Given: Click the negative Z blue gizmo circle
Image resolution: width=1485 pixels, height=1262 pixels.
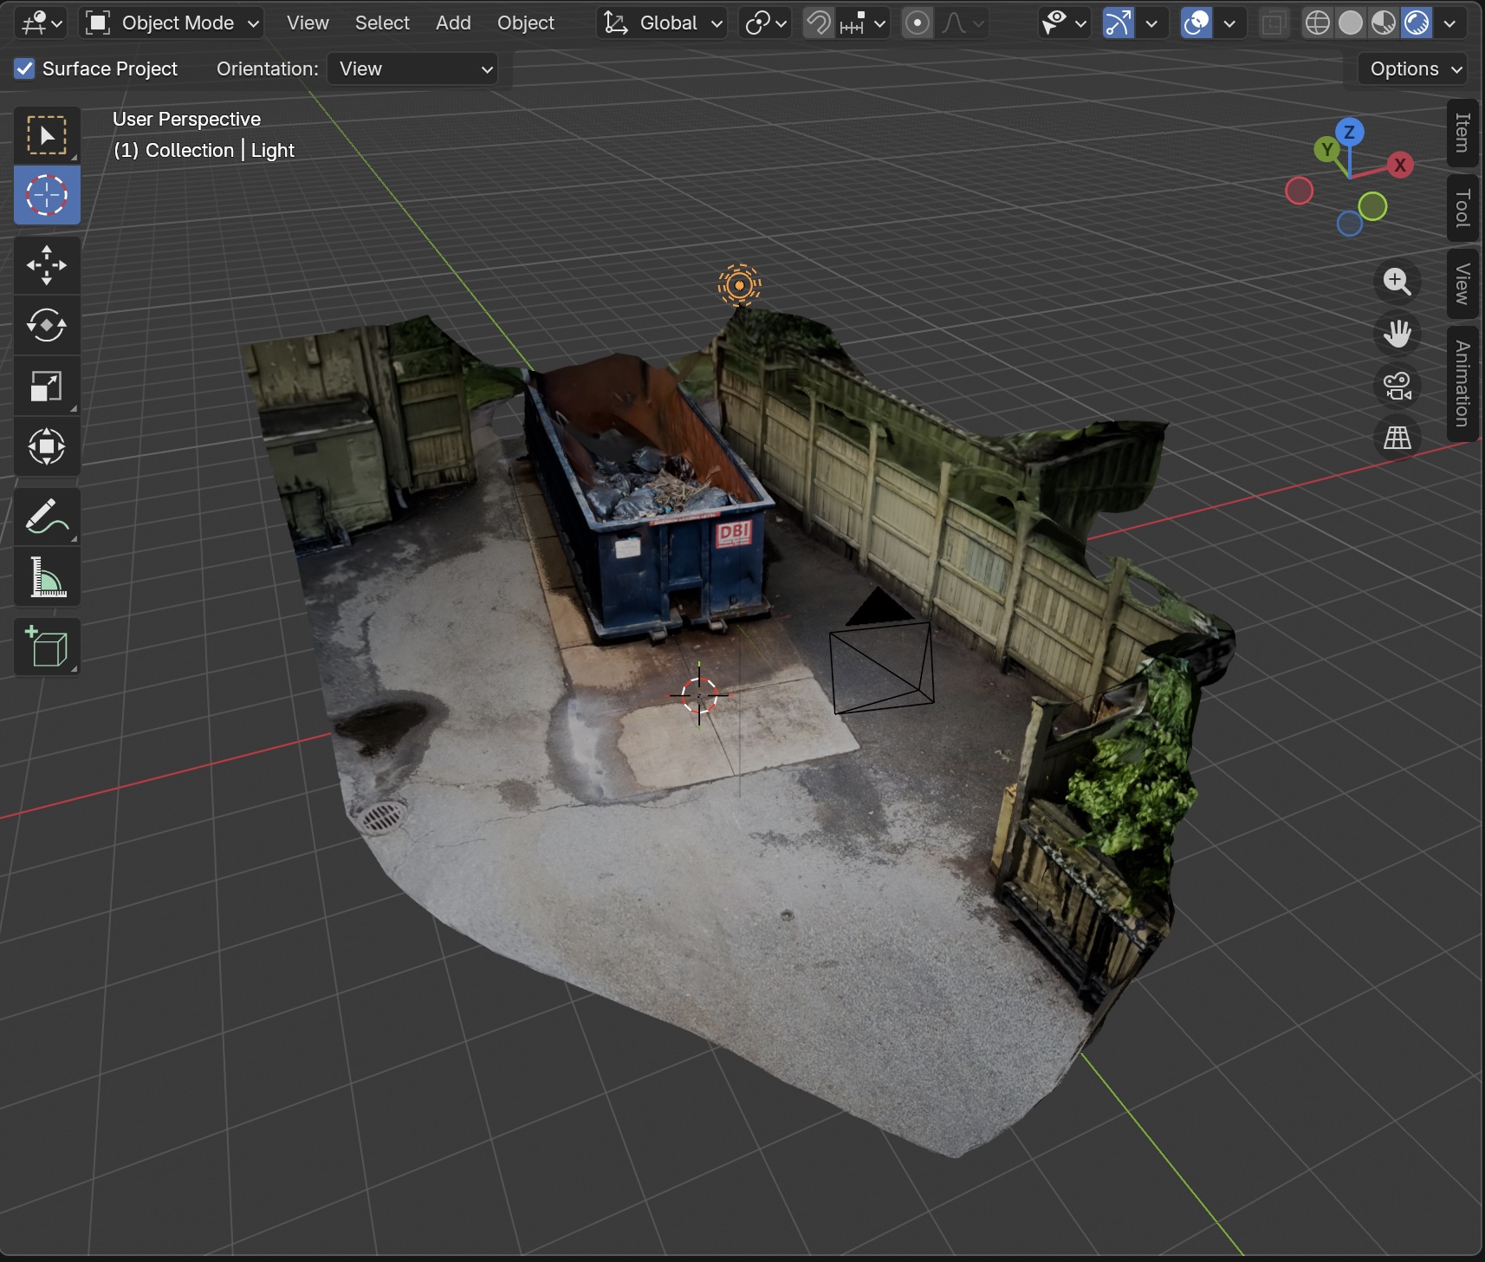Looking at the screenshot, I should click(1350, 224).
